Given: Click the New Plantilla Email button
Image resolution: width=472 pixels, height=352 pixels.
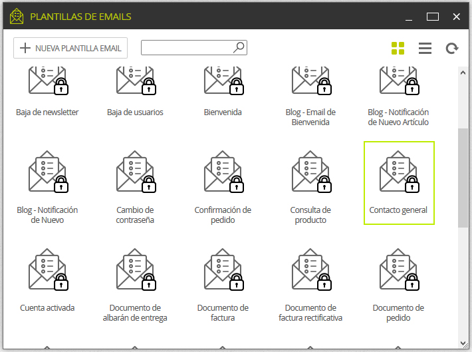Looking at the screenshot, I should click(x=70, y=48).
